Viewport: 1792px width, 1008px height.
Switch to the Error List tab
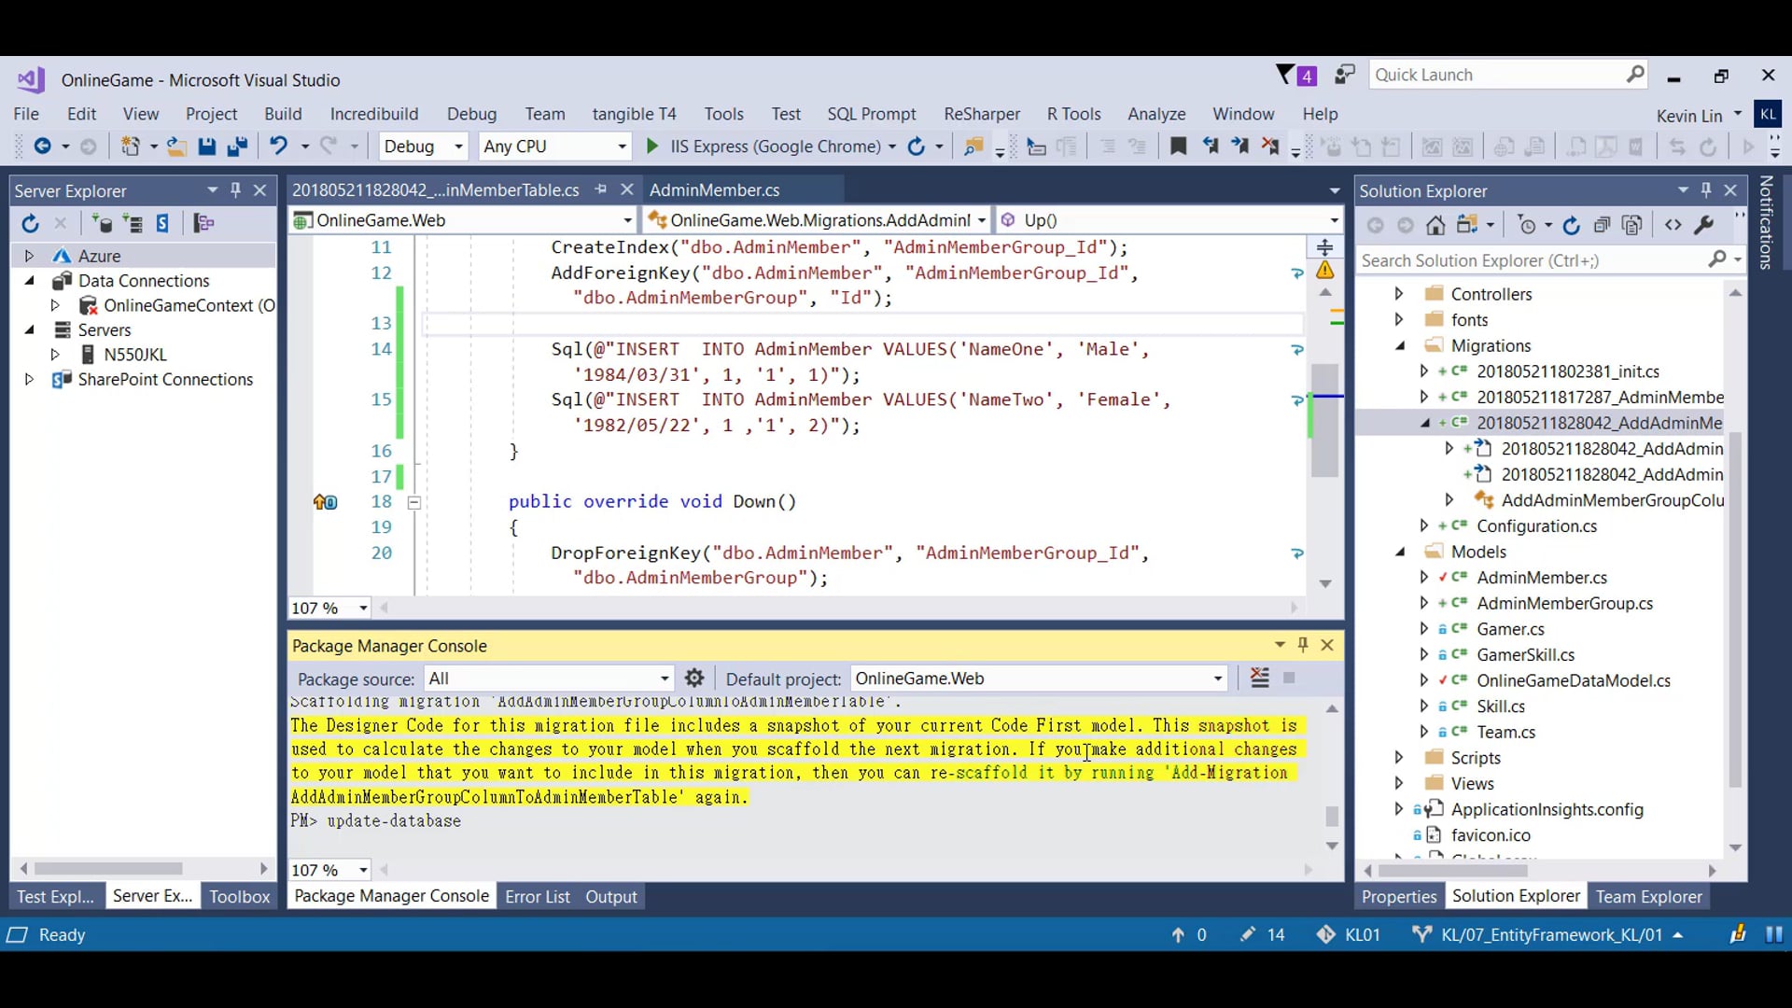tap(537, 896)
